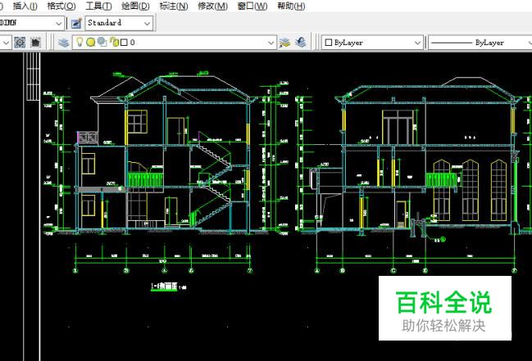532x361 pixels.
Task: Open the 插入(I) menu
Action: tap(25, 6)
